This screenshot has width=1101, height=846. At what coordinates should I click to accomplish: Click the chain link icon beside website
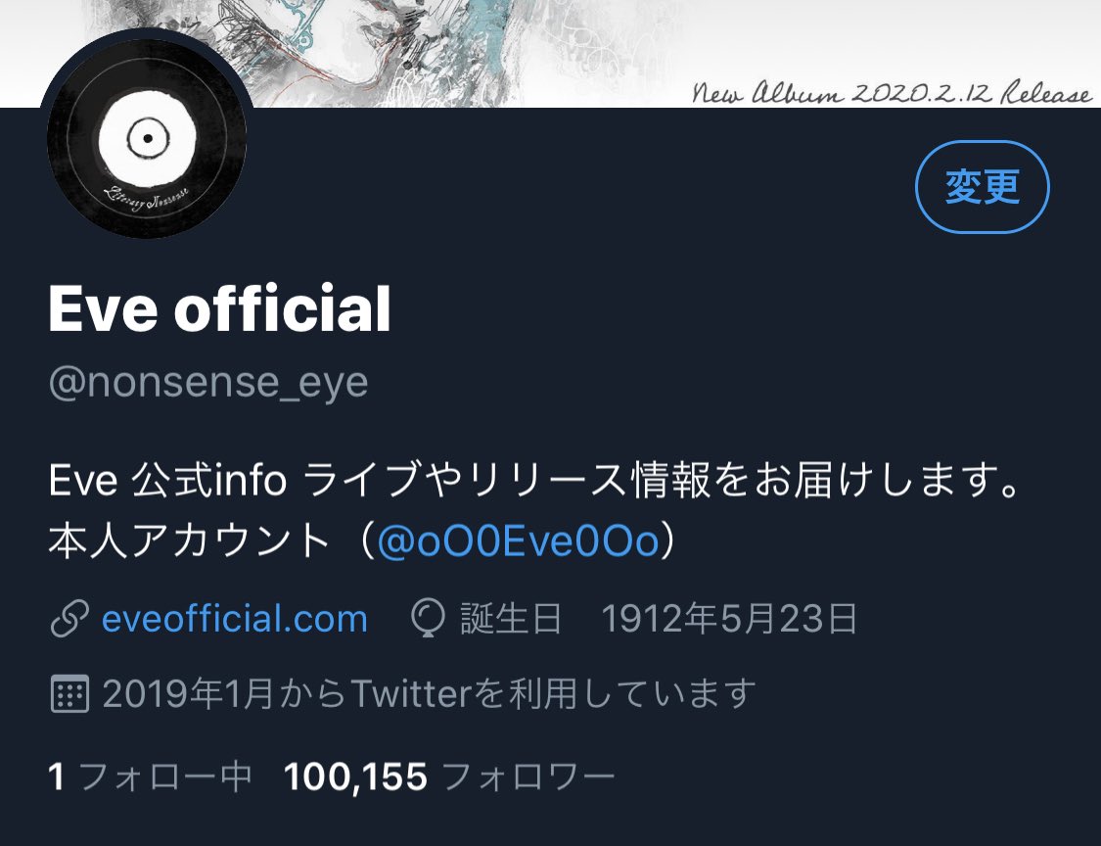pyautogui.click(x=69, y=619)
